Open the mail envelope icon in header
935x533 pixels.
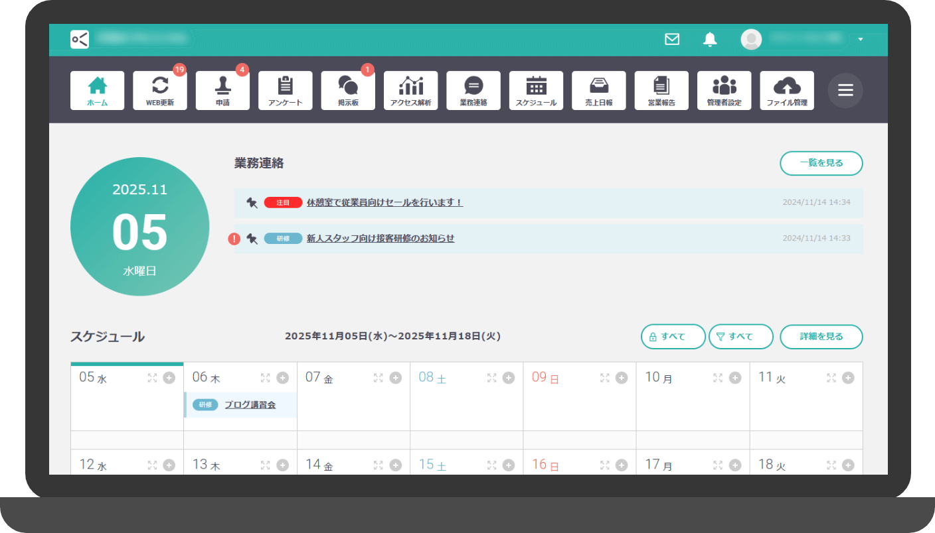(672, 40)
